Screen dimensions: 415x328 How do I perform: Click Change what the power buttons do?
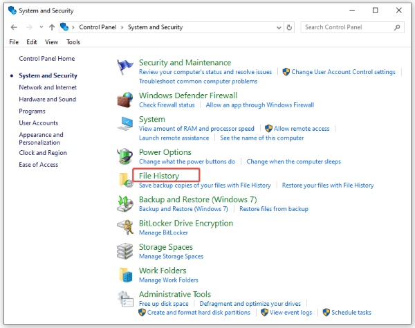click(187, 162)
